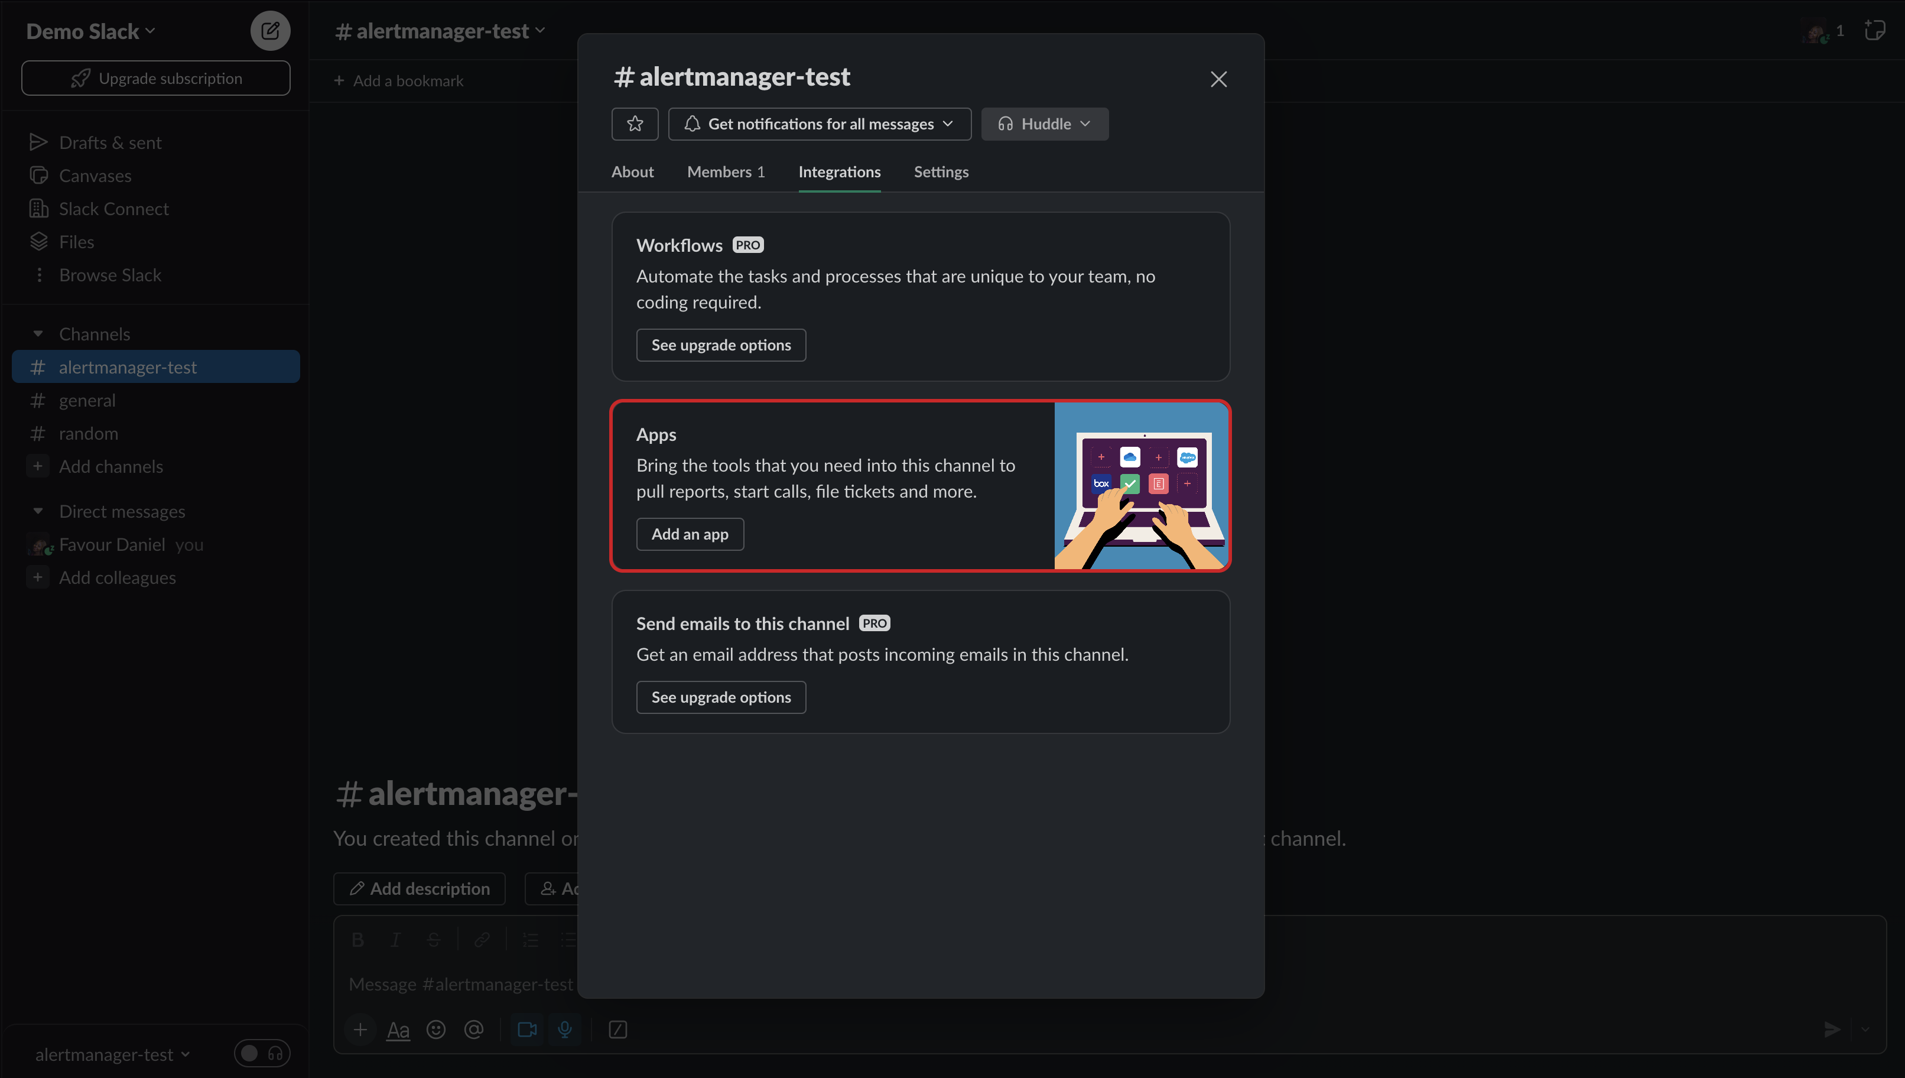Toggle strikethrough formatting in composer

pyautogui.click(x=434, y=940)
